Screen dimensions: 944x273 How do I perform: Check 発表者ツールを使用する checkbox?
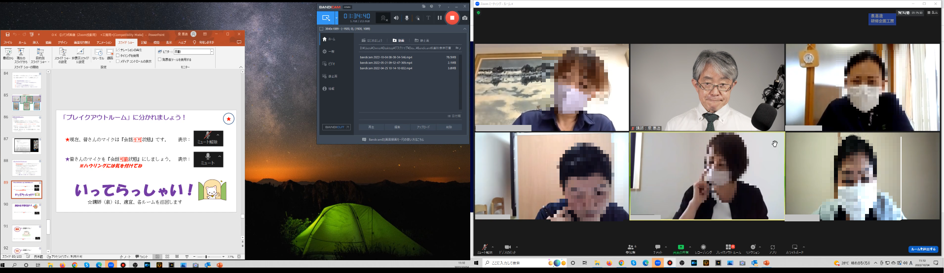(160, 60)
